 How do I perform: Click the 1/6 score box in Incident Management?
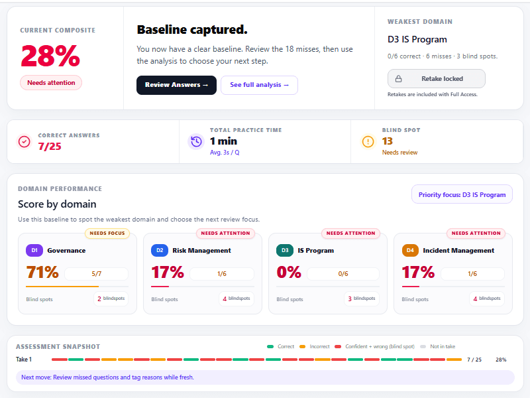[472, 274]
